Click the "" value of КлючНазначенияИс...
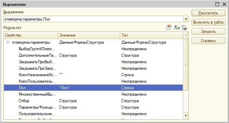Screen dimensions: 229x123 click(61, 74)
